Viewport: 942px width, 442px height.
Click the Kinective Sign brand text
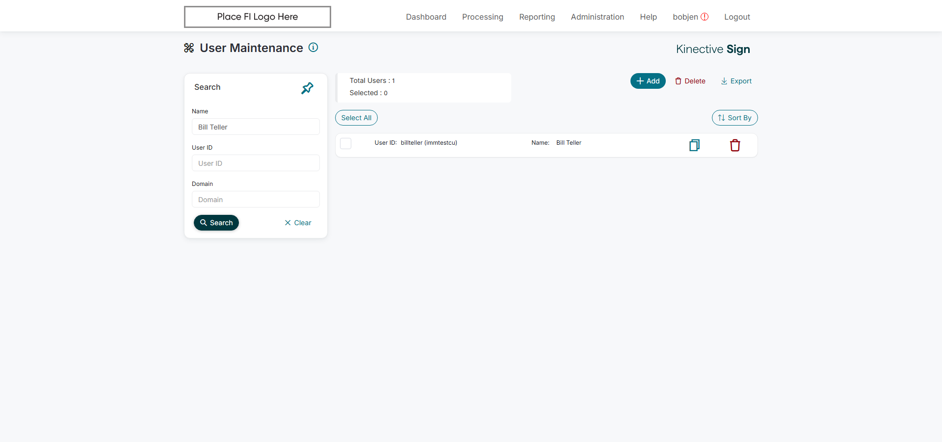click(x=713, y=49)
